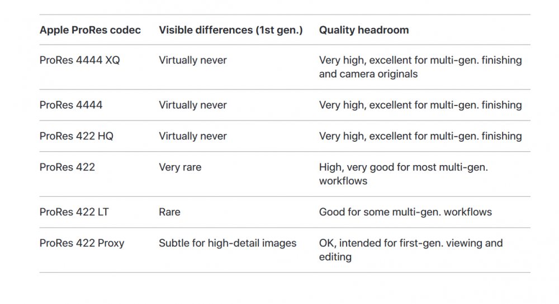Click the quality headroom text mentioning camera originals

tap(420, 67)
